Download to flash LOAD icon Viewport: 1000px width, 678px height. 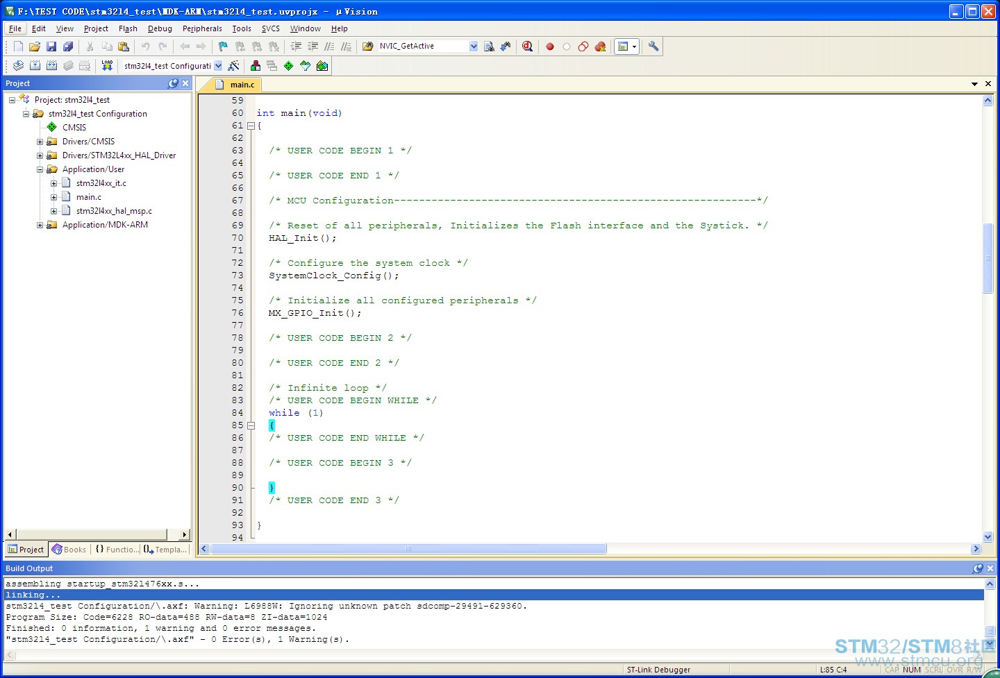[107, 66]
